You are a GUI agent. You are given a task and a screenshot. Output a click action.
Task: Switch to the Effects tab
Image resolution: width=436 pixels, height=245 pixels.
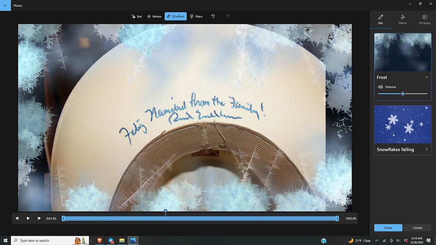[403, 19]
